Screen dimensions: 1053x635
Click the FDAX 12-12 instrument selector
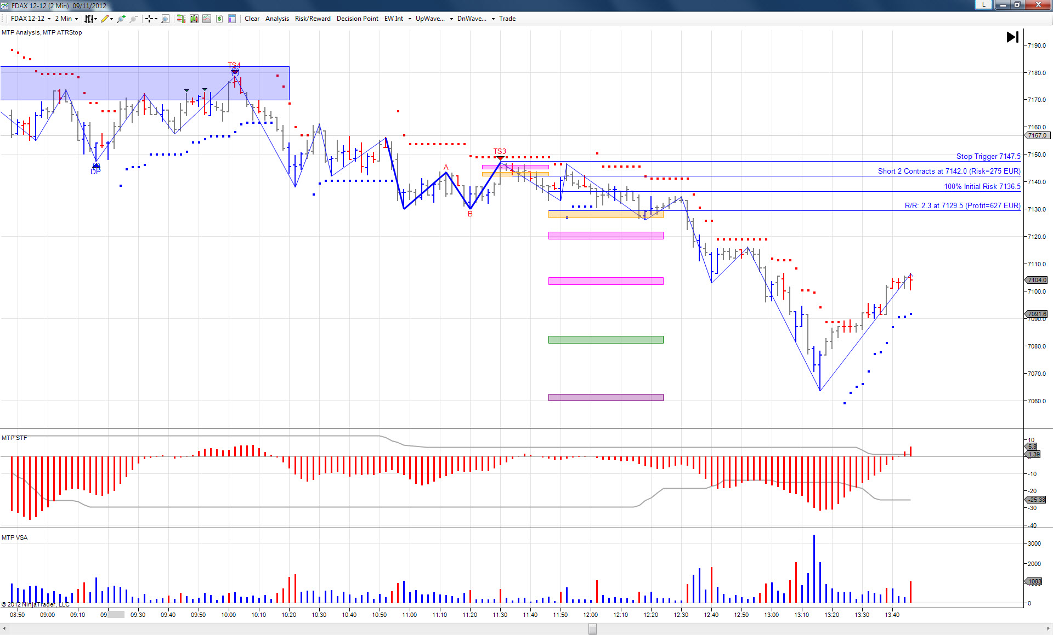[27, 19]
